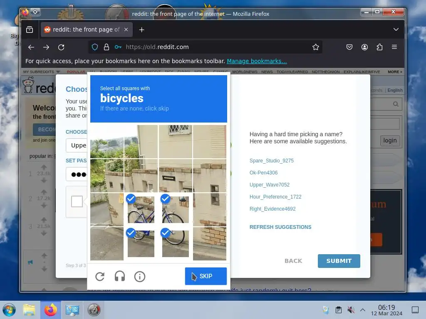Viewport: 426px width, 319px height.
Task: Open the WORLDNEWS subreddit link
Action: pos(245,71)
